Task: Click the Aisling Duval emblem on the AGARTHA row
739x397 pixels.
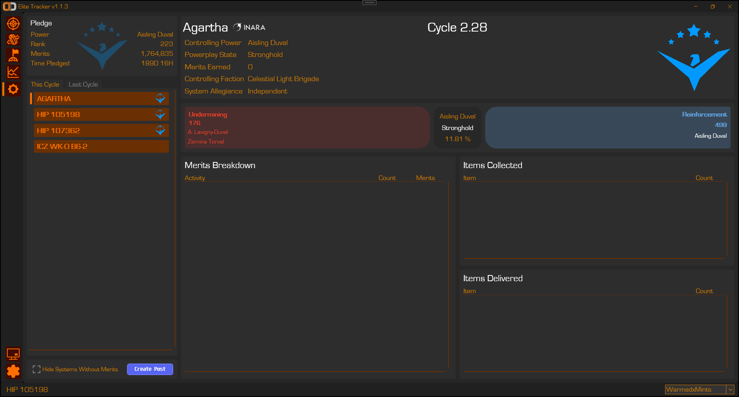Action: click(160, 99)
